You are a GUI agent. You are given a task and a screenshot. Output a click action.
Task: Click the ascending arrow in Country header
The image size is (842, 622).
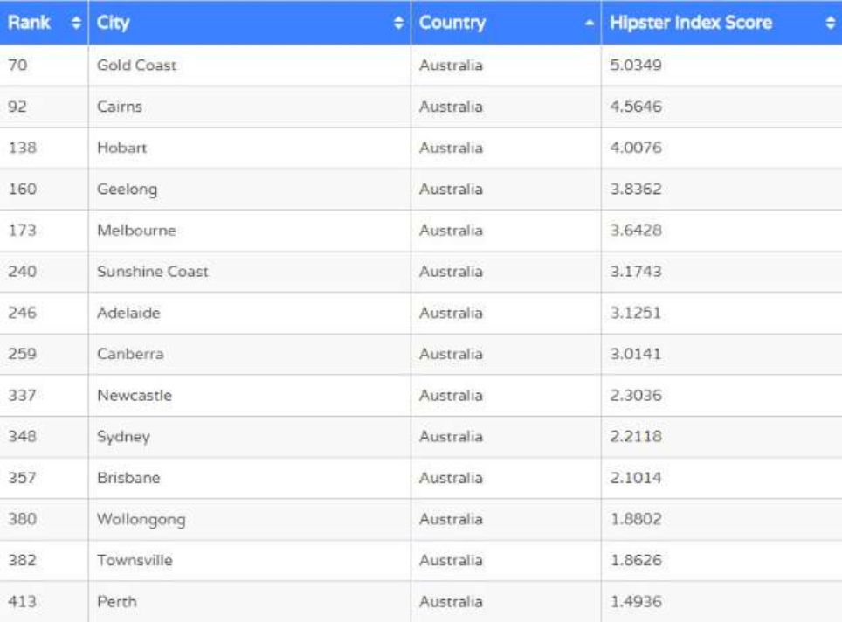click(590, 24)
